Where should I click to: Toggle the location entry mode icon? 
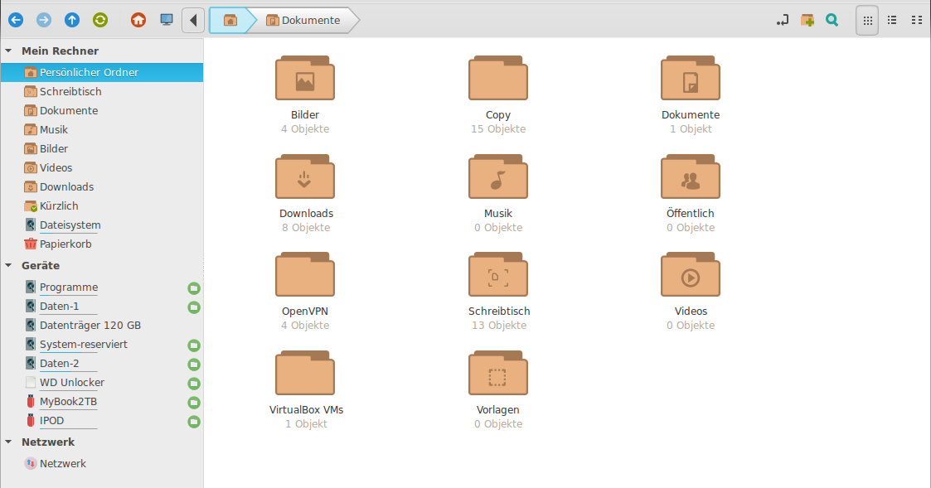pos(783,20)
